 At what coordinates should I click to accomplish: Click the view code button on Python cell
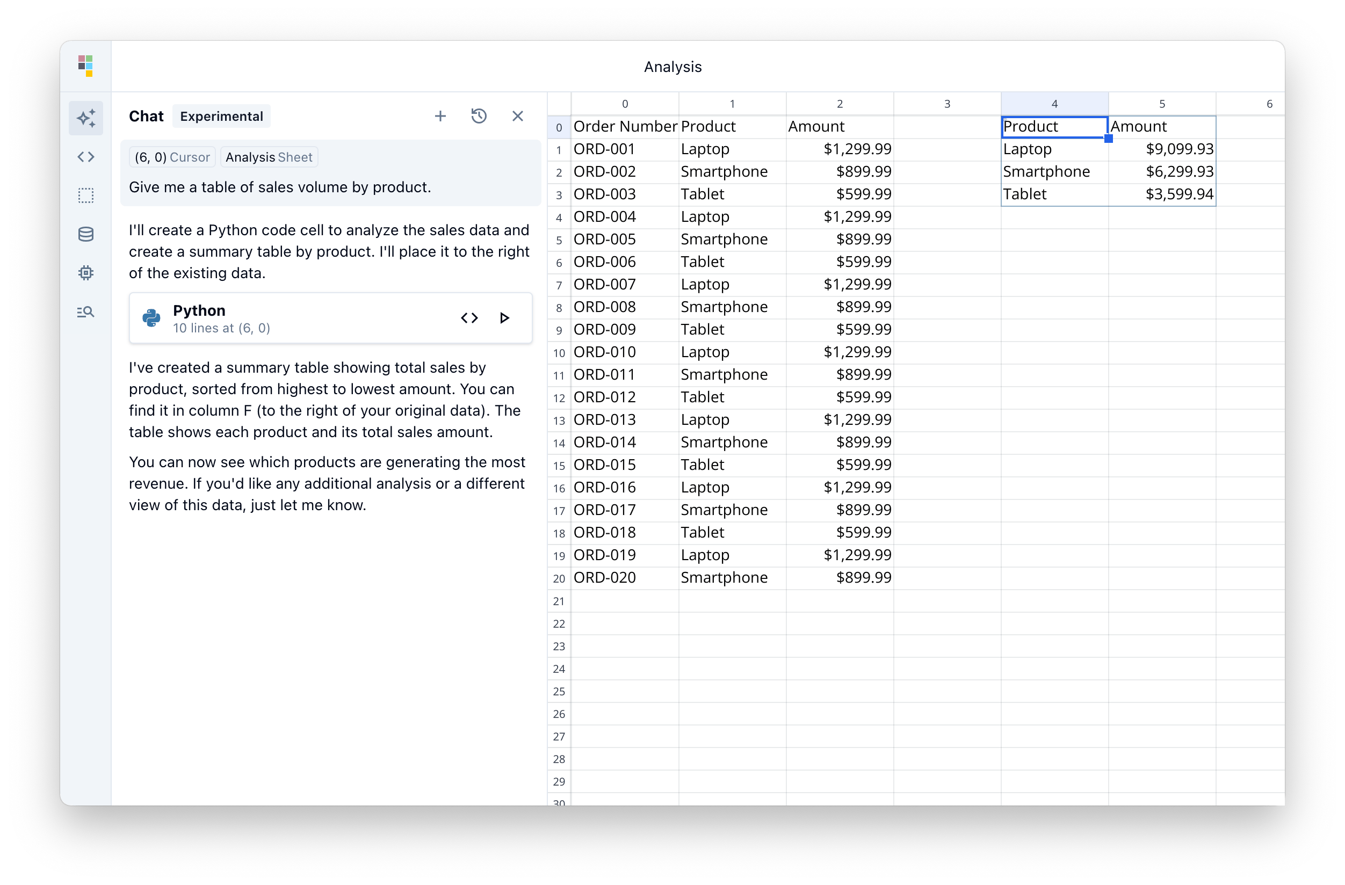pyautogui.click(x=469, y=318)
